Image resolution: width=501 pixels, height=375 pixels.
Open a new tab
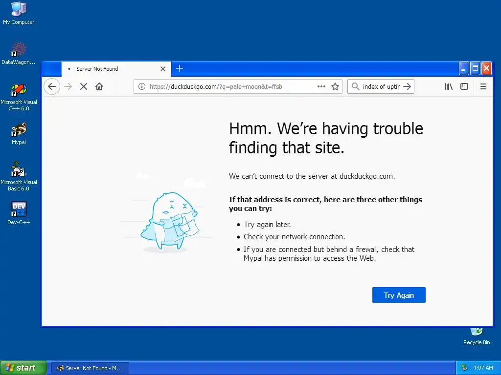(180, 68)
